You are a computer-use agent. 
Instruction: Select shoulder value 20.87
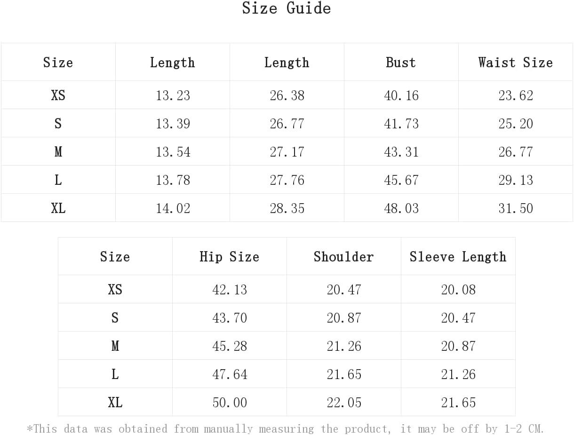(x=344, y=318)
